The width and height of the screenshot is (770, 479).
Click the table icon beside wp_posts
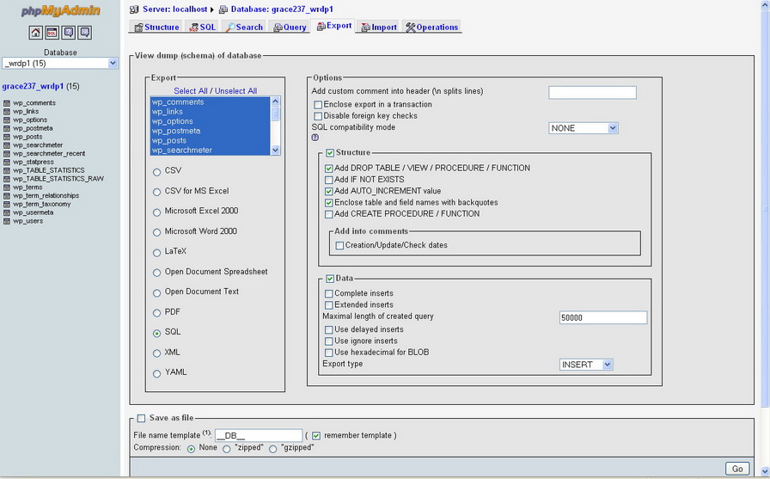7,137
